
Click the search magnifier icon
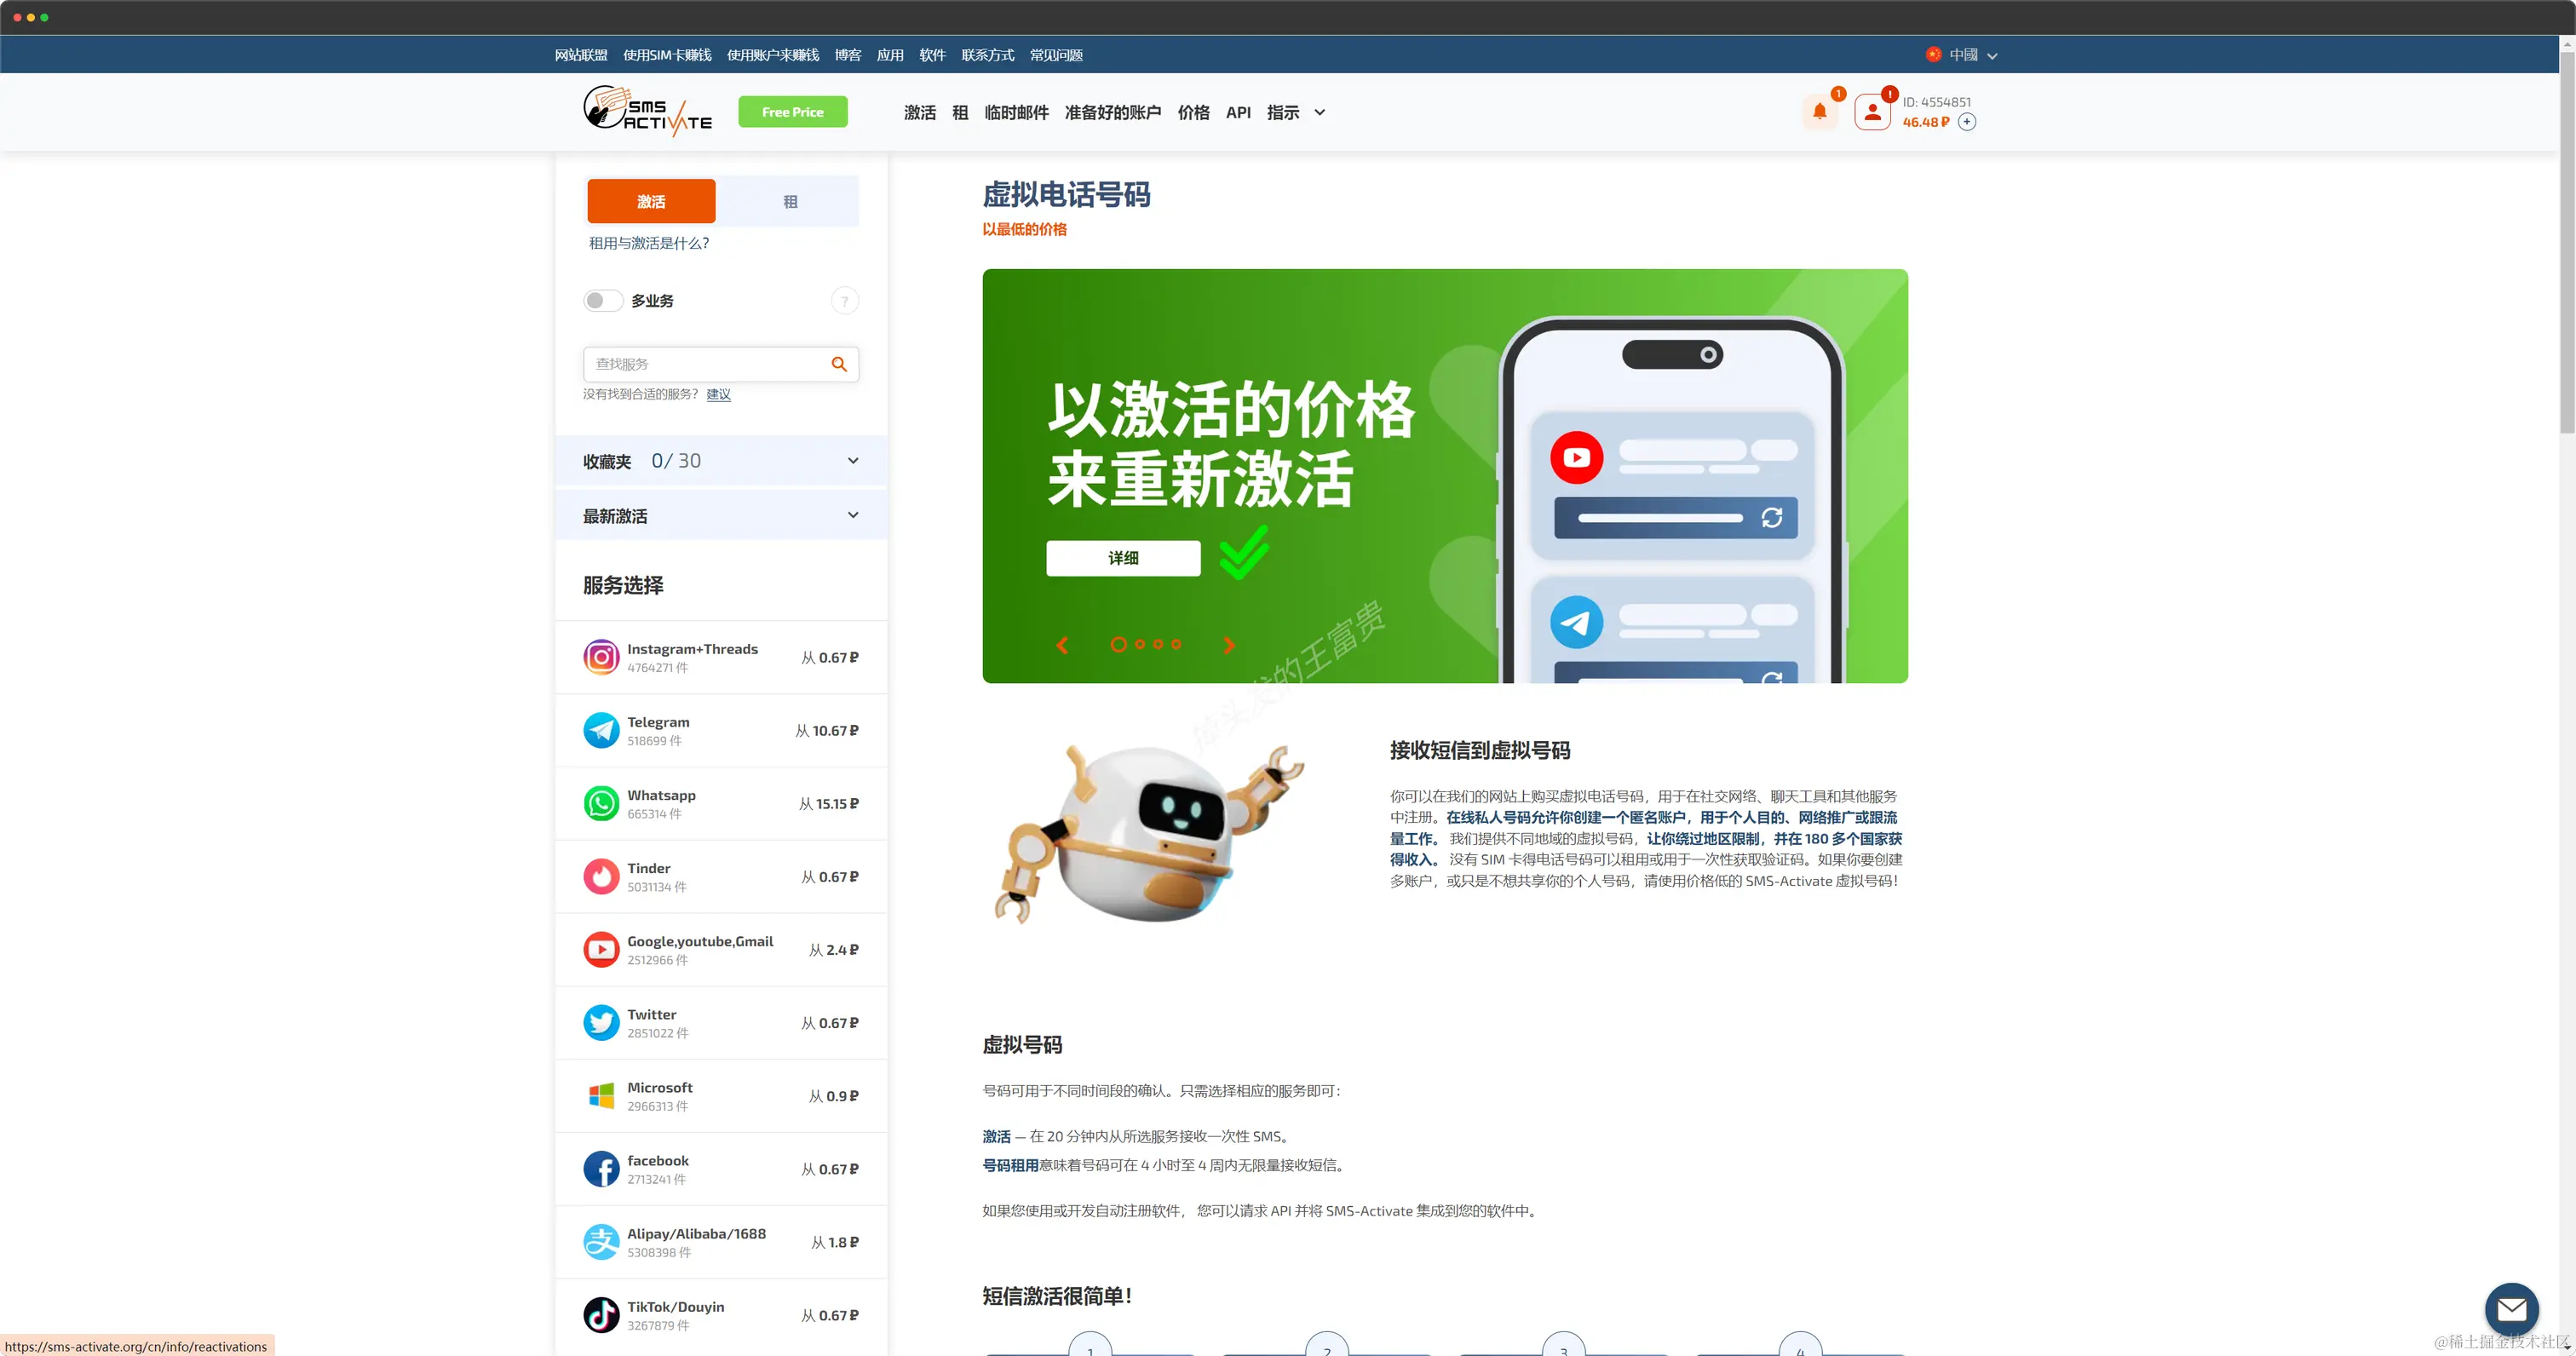click(x=839, y=364)
